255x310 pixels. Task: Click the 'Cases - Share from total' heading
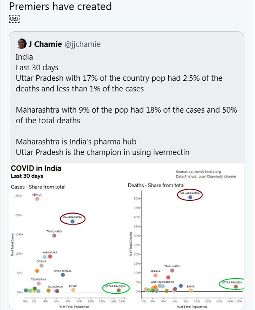pyautogui.click(x=38, y=187)
